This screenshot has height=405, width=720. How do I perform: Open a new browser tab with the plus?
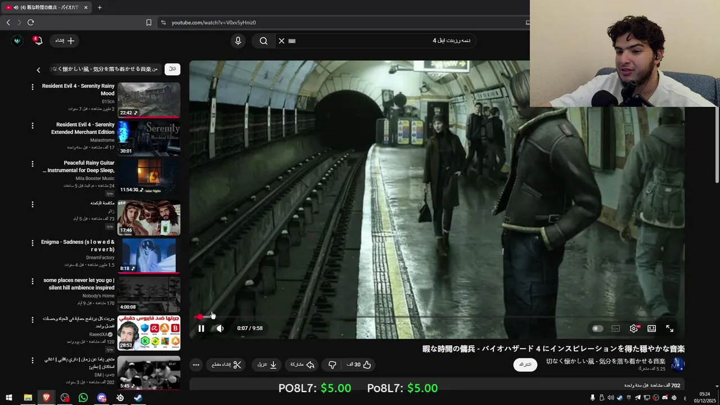pos(100,7)
